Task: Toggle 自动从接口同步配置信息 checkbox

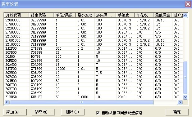Action: coord(98,113)
